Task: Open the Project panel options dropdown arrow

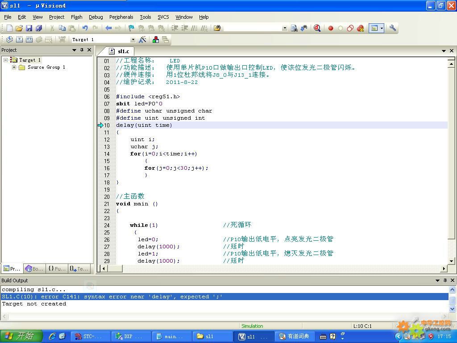Action: click(x=75, y=50)
